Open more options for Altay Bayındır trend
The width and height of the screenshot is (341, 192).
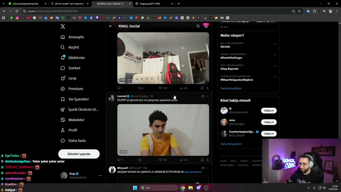pyautogui.click(x=275, y=66)
